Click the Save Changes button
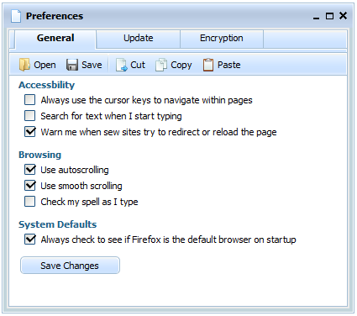This screenshot has height=316, width=357. pos(70,266)
